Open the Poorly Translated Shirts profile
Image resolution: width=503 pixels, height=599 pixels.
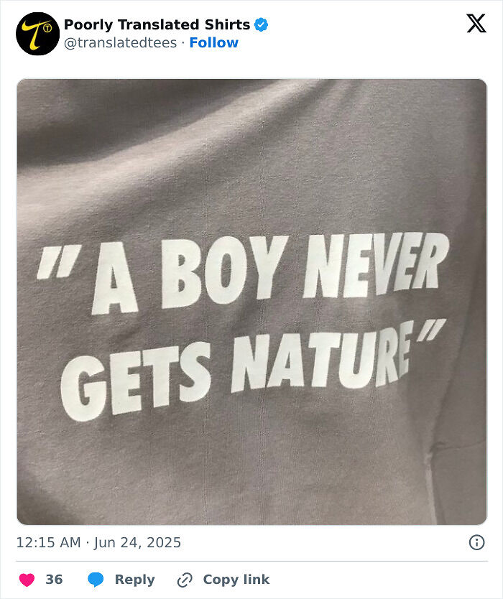(154, 23)
